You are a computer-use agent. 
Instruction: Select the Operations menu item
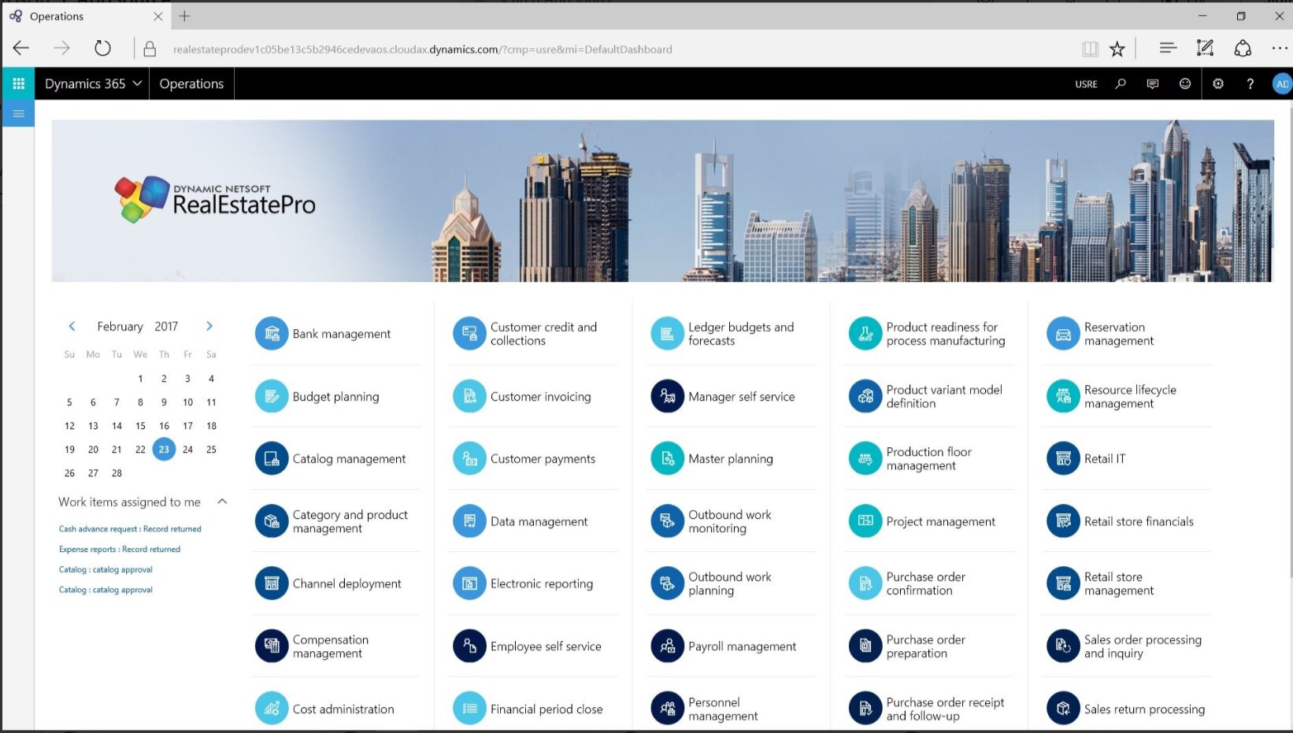(x=191, y=84)
